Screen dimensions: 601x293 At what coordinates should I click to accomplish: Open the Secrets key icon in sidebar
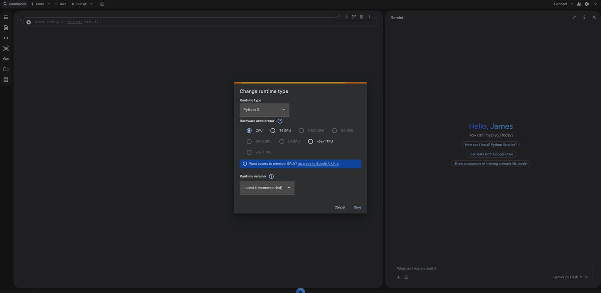coord(6,59)
